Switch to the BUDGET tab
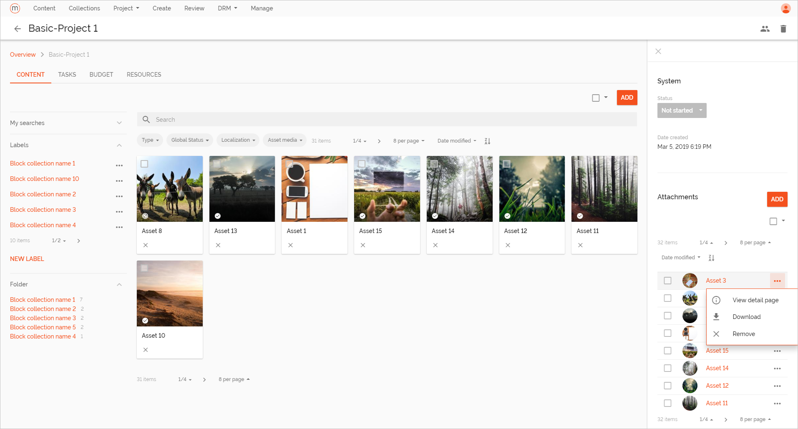Screen dimensions: 798x429 [x=101, y=74]
